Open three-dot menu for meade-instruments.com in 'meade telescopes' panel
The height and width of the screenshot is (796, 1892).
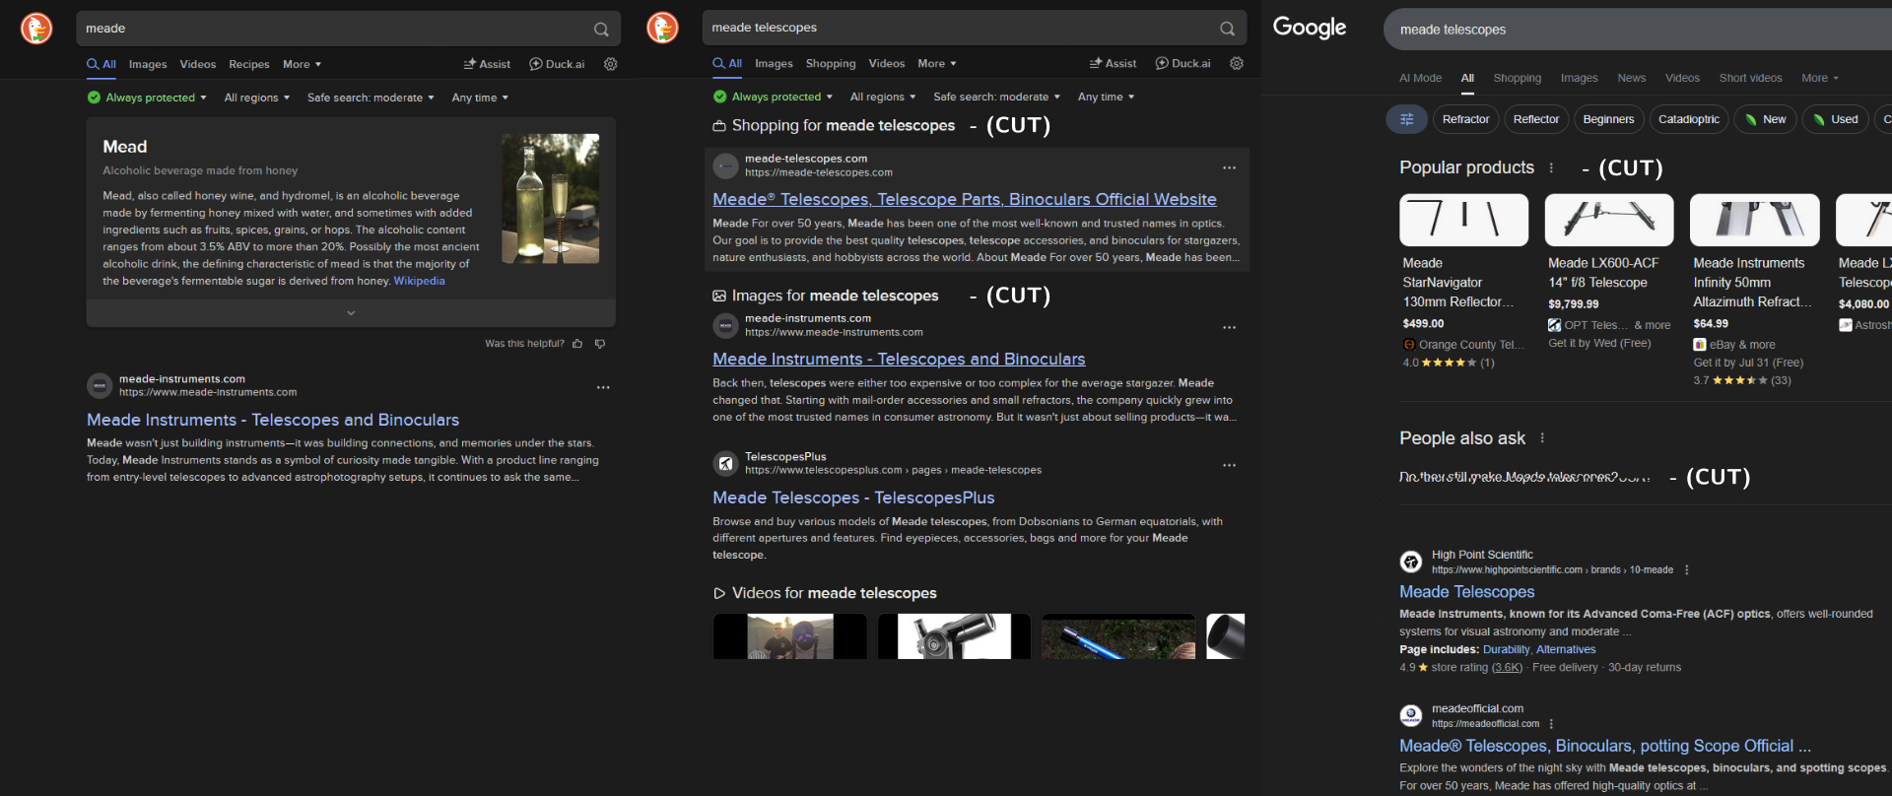pos(1229,327)
